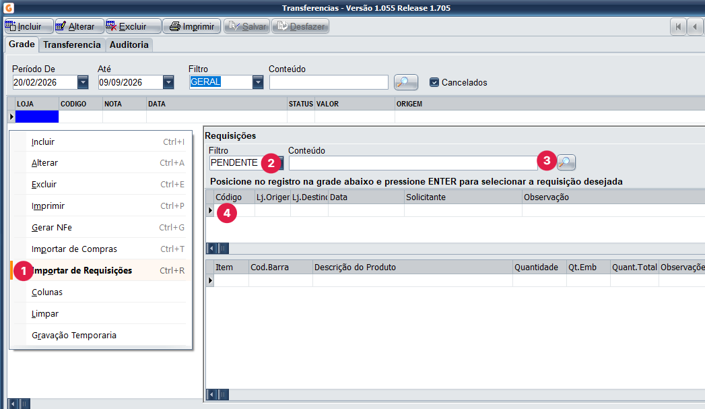Go to the first record navigation icon

coord(678,26)
